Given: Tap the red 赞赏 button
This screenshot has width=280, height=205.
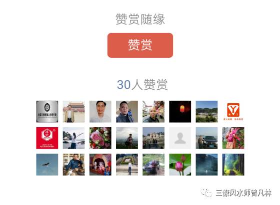Looking at the screenshot, I should 140,45.
